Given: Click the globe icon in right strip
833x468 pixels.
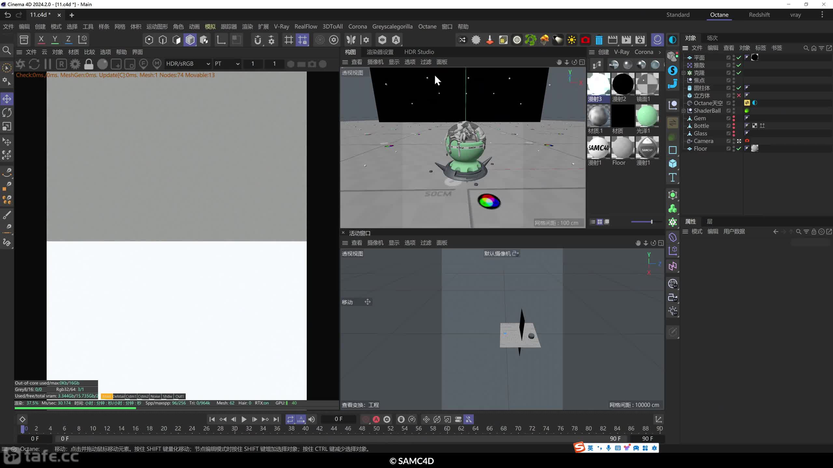Looking at the screenshot, I should click(x=673, y=284).
